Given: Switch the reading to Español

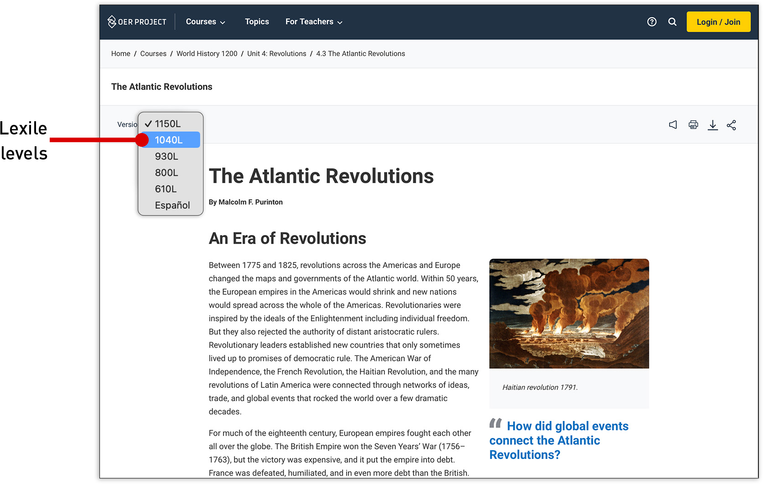Looking at the screenshot, I should (x=172, y=205).
